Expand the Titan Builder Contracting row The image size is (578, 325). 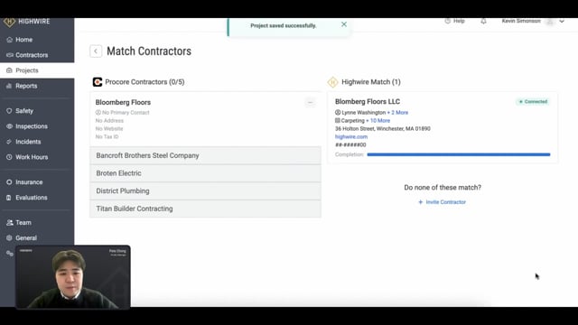[x=205, y=209]
